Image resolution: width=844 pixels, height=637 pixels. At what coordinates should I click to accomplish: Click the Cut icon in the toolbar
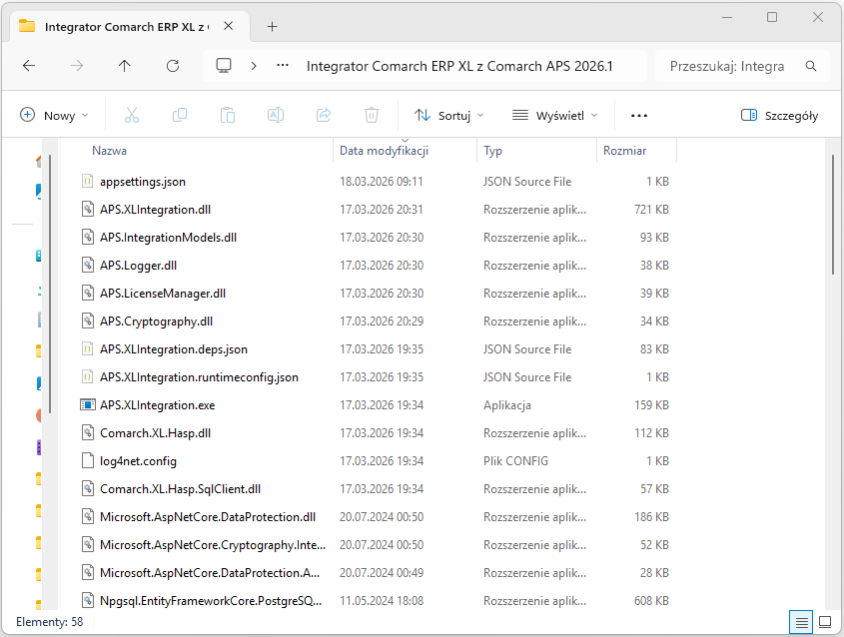tap(132, 115)
